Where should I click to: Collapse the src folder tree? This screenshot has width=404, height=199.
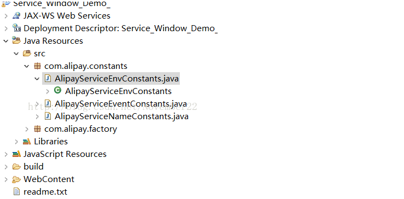(16, 54)
